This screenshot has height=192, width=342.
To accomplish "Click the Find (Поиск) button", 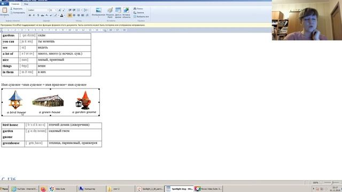I will [x=138, y=9].
